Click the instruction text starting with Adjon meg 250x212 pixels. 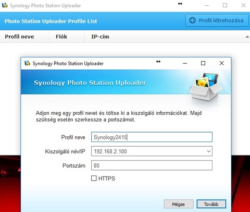tap(119, 116)
